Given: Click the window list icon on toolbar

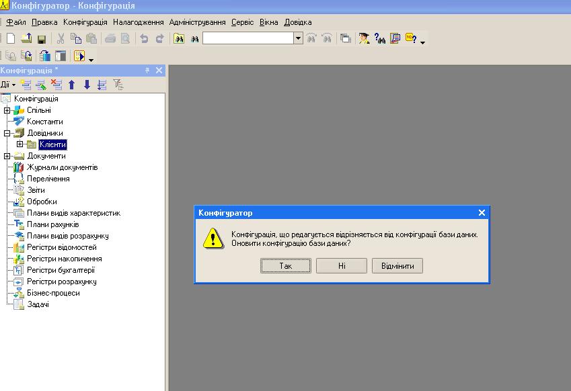Looking at the screenshot, I should [345, 38].
